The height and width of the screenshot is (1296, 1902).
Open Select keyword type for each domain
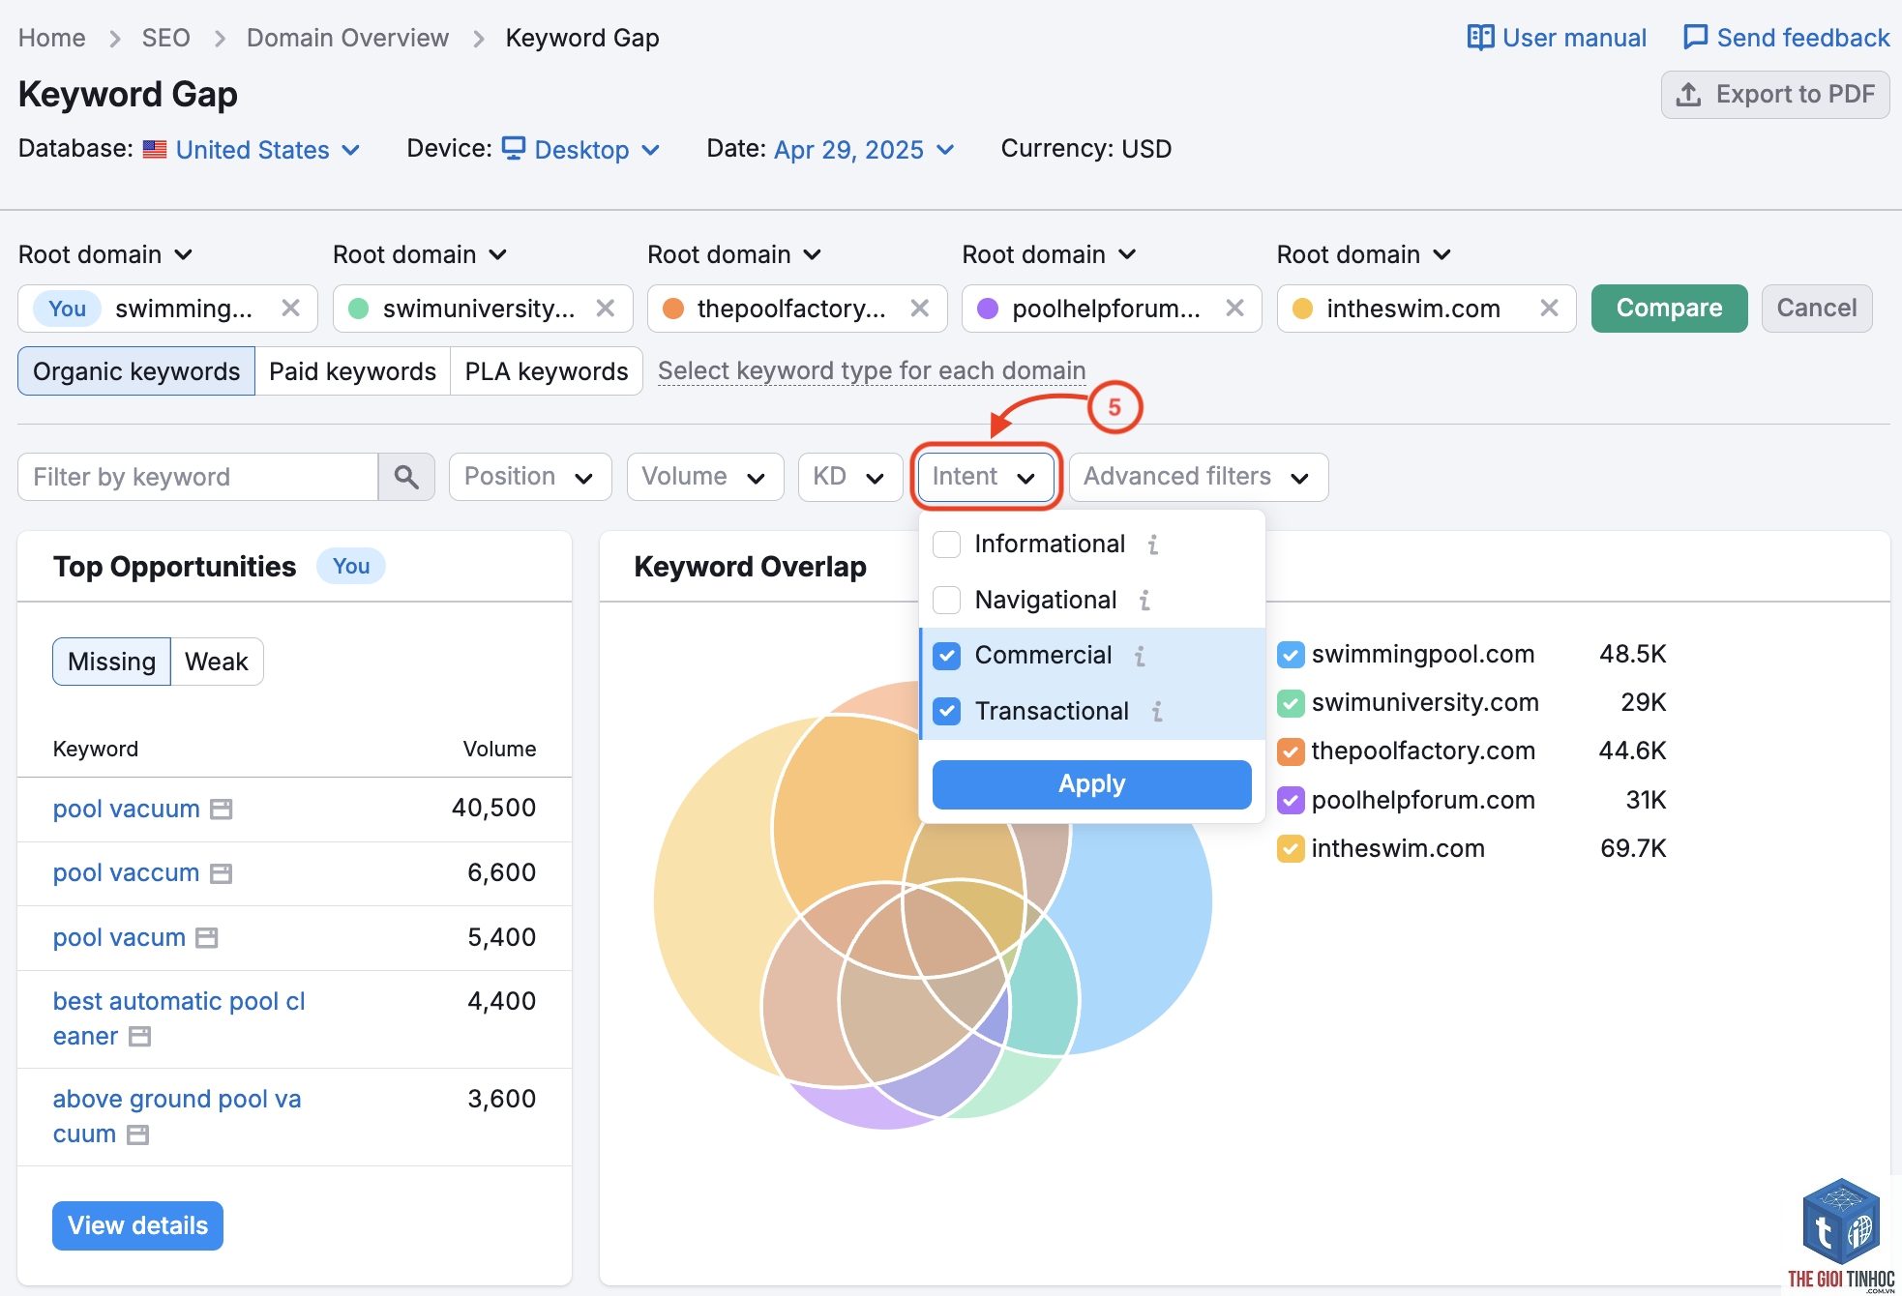coord(872,371)
